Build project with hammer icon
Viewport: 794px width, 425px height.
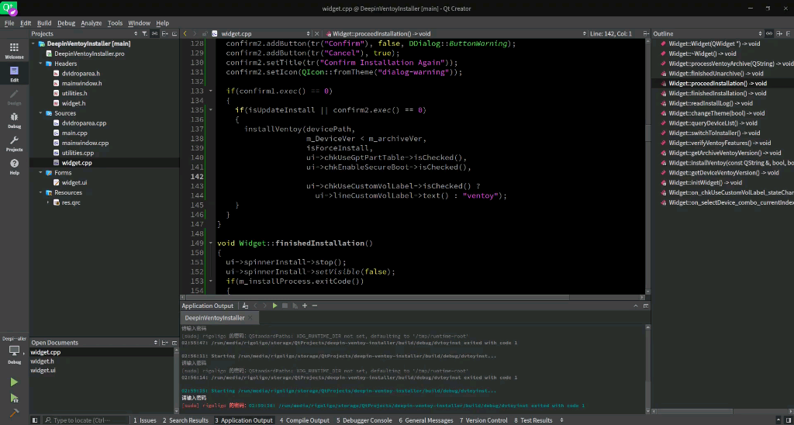pyautogui.click(x=14, y=413)
